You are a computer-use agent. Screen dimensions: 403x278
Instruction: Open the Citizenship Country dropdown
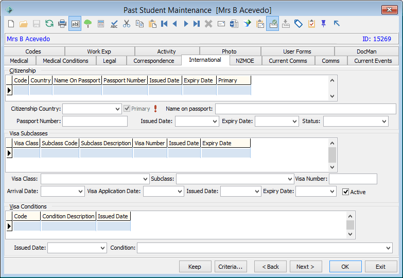[x=117, y=109]
